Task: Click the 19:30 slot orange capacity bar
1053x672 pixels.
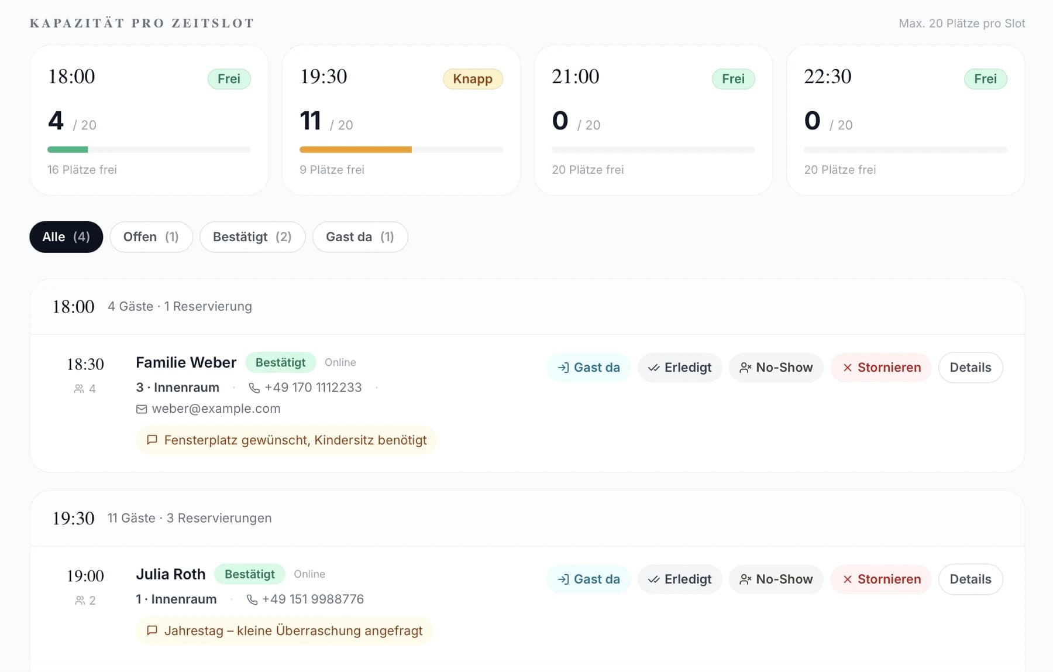Action: (x=356, y=150)
